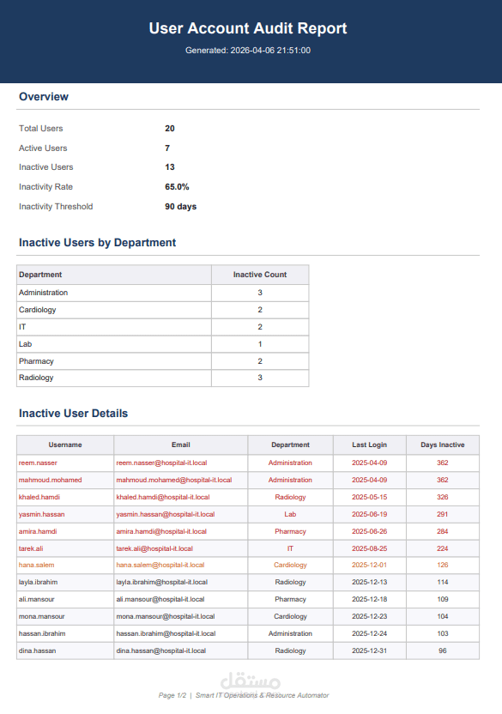Click the Inactive Users value 13
The width and height of the screenshot is (502, 714).
click(x=169, y=167)
